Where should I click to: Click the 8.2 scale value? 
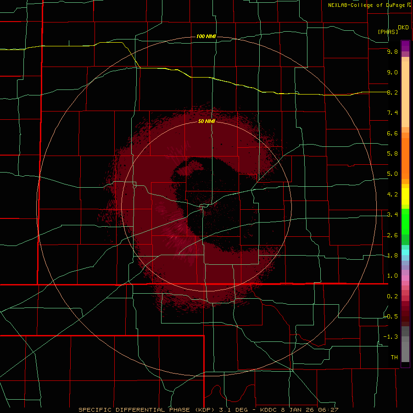pos(392,92)
